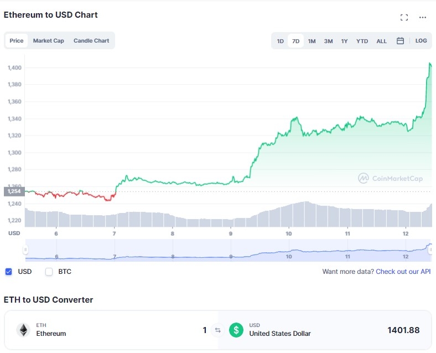The image size is (436, 353).
Task: Switch to the Candle Chart tab
Action: point(91,40)
